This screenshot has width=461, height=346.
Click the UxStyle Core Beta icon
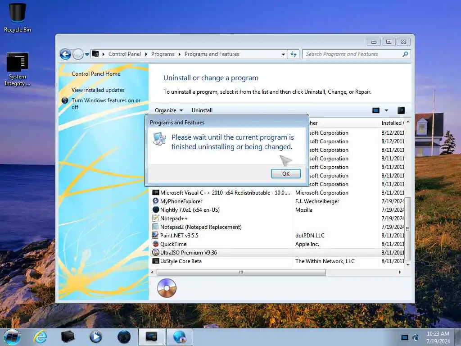pyautogui.click(x=155, y=261)
